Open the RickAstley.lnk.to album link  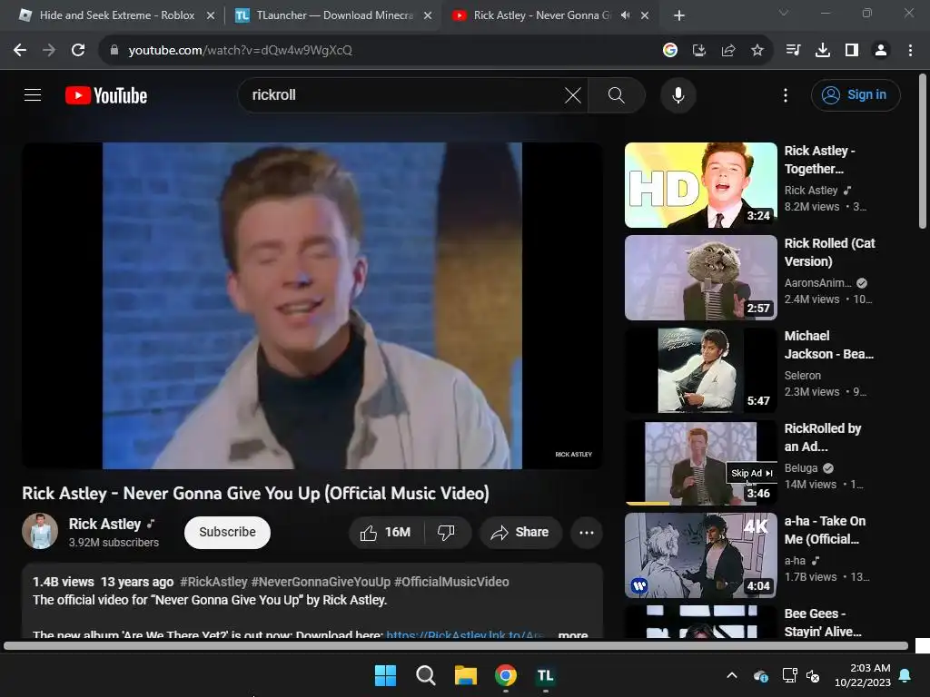click(x=465, y=634)
